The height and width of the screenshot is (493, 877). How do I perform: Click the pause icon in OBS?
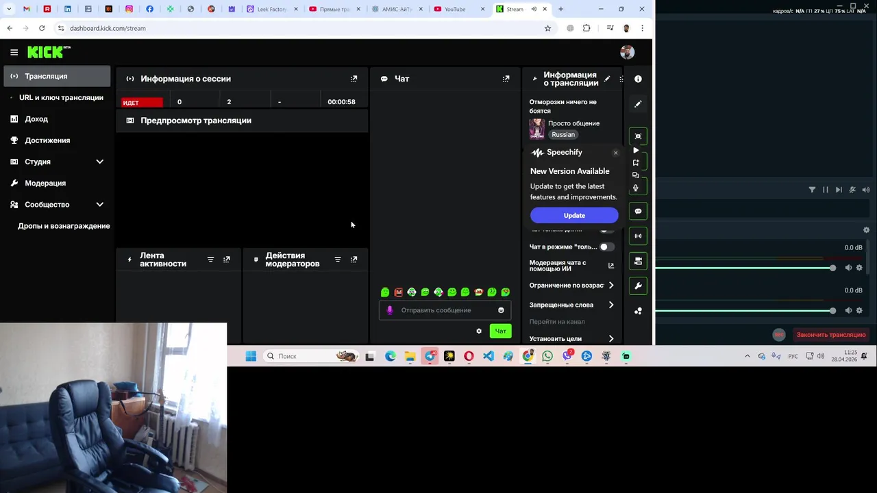825,190
